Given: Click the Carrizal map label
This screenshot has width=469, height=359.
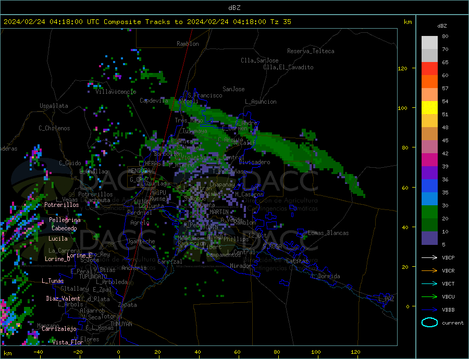Looking at the screenshot, I should click(x=169, y=262).
